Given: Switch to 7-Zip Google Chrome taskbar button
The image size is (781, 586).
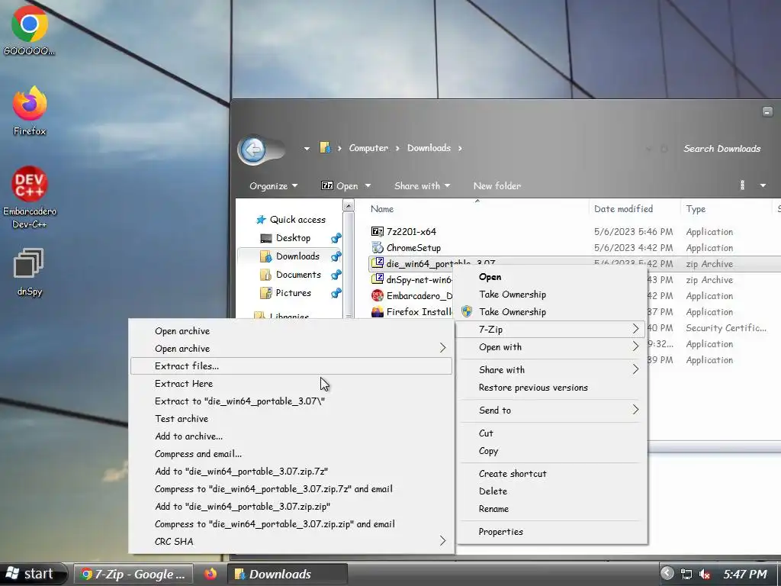Looking at the screenshot, I should pos(134,574).
